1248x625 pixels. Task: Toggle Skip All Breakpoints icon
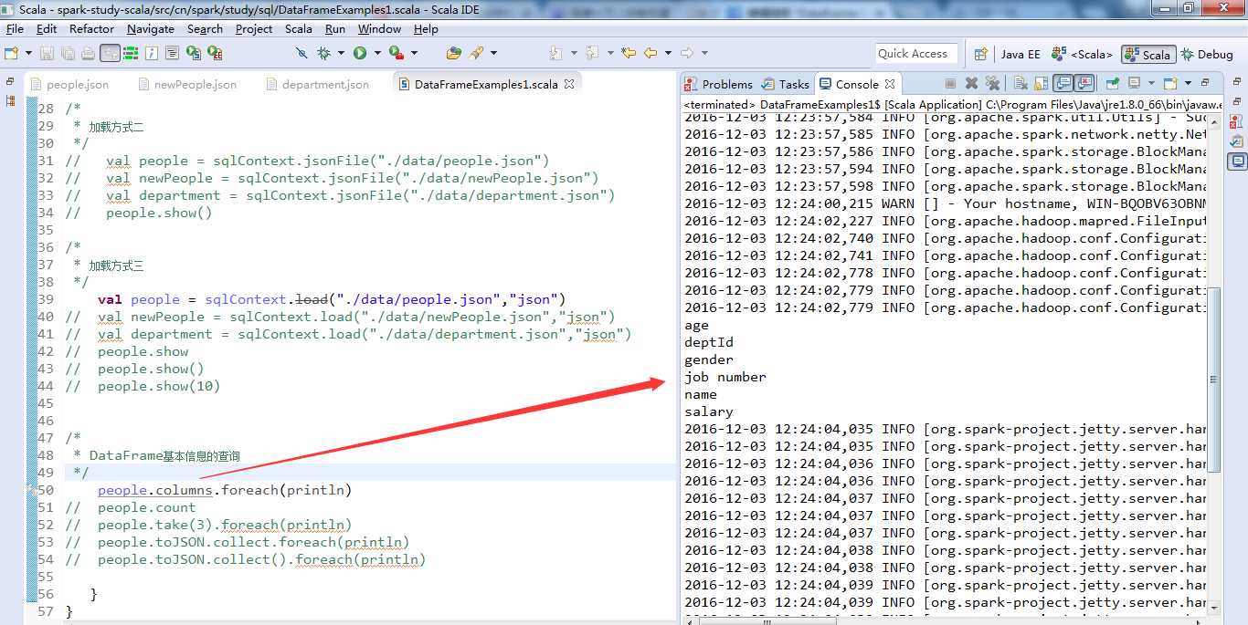point(301,53)
